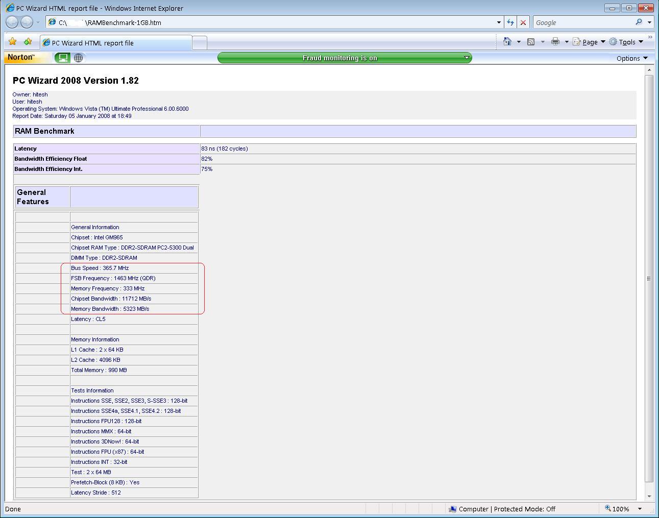Click the Print icon
Image resolution: width=659 pixels, height=518 pixels.
(555, 42)
